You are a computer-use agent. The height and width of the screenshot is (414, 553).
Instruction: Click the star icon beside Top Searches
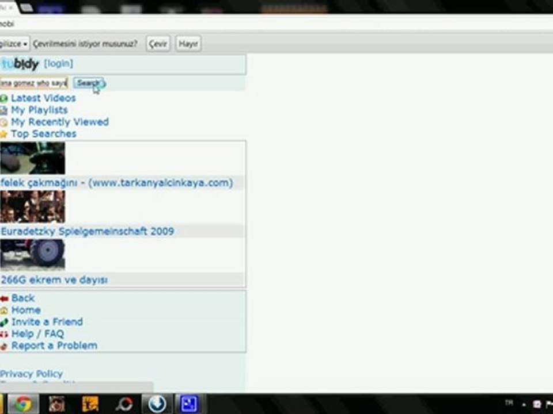tap(3, 134)
